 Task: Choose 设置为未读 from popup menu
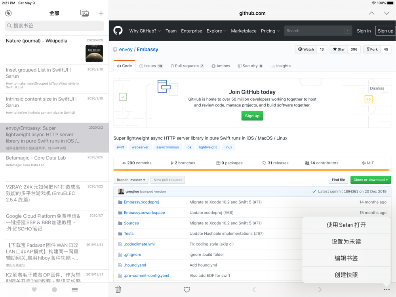click(346, 242)
